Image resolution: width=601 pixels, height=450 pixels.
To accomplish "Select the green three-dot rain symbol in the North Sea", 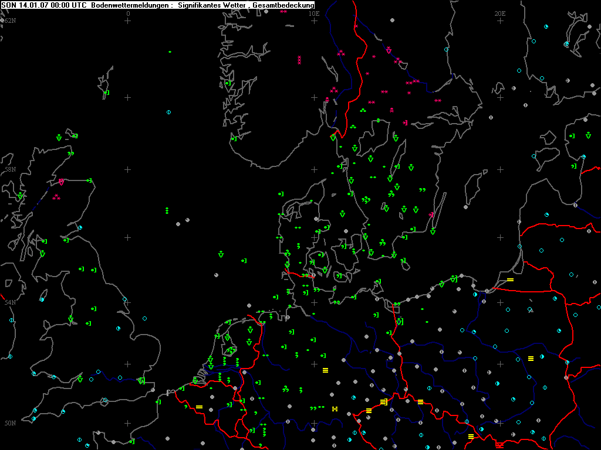I will click(167, 210).
